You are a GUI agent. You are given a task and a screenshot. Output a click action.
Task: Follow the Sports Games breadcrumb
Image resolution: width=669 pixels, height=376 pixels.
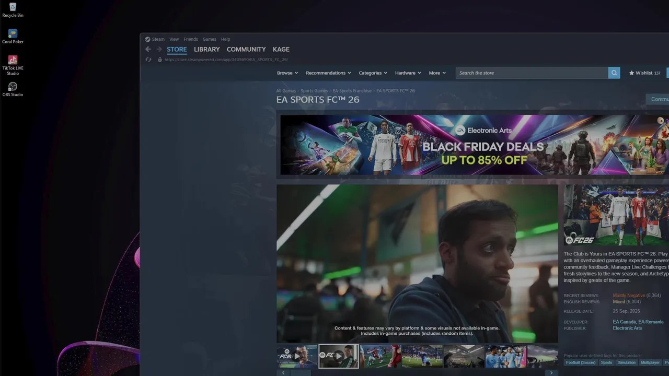point(314,91)
